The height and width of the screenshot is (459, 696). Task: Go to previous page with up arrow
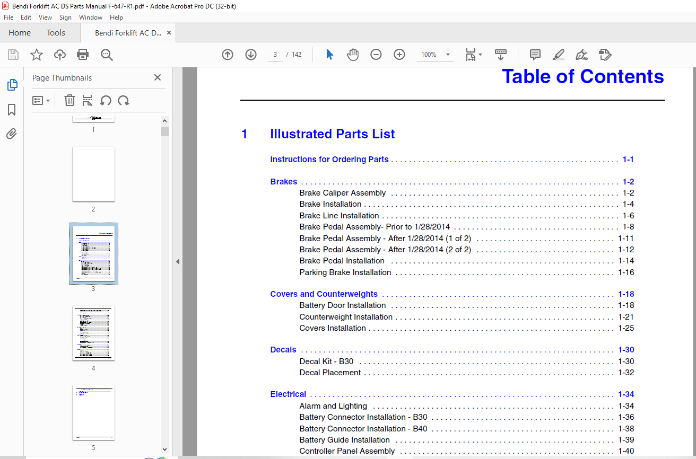tap(228, 55)
